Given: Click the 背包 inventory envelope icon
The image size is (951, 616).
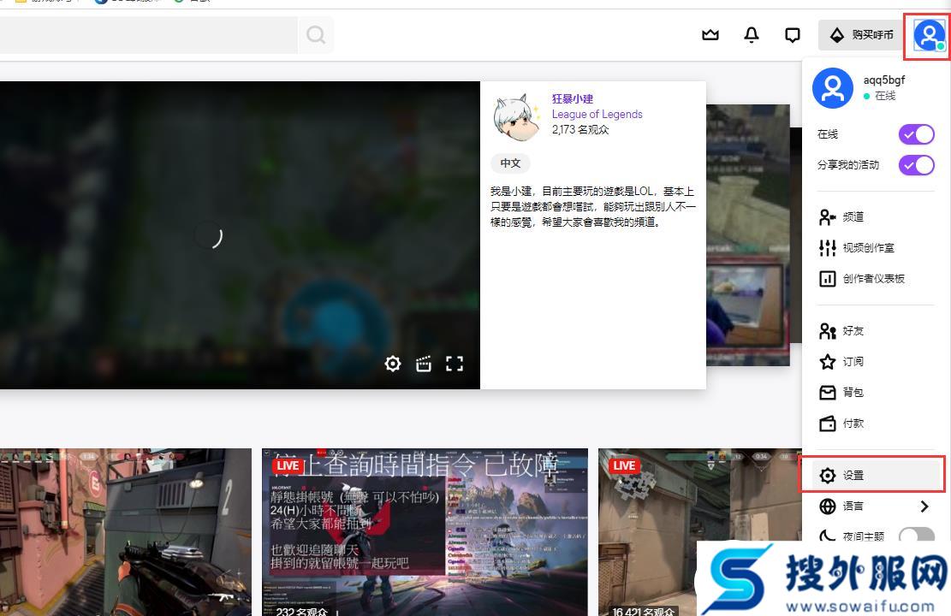Looking at the screenshot, I should coord(828,393).
